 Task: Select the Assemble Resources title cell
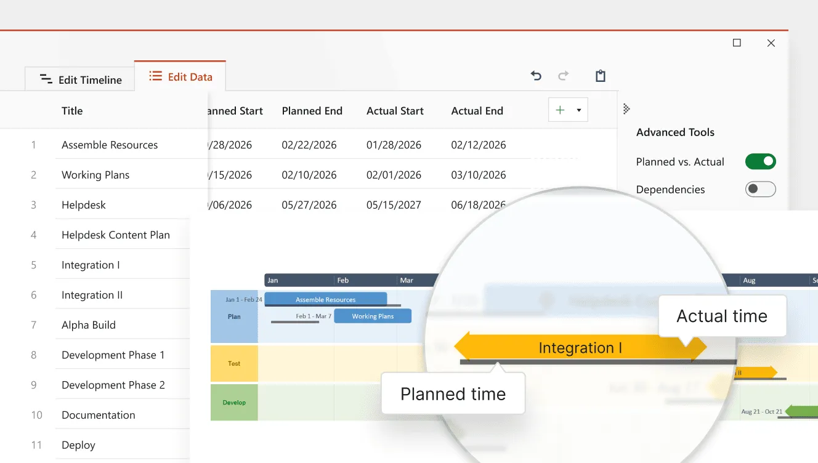[110, 145]
